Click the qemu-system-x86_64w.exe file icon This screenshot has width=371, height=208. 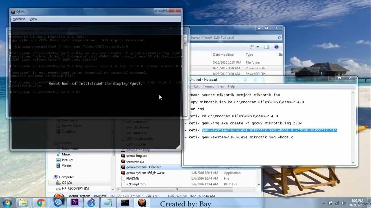point(123,173)
